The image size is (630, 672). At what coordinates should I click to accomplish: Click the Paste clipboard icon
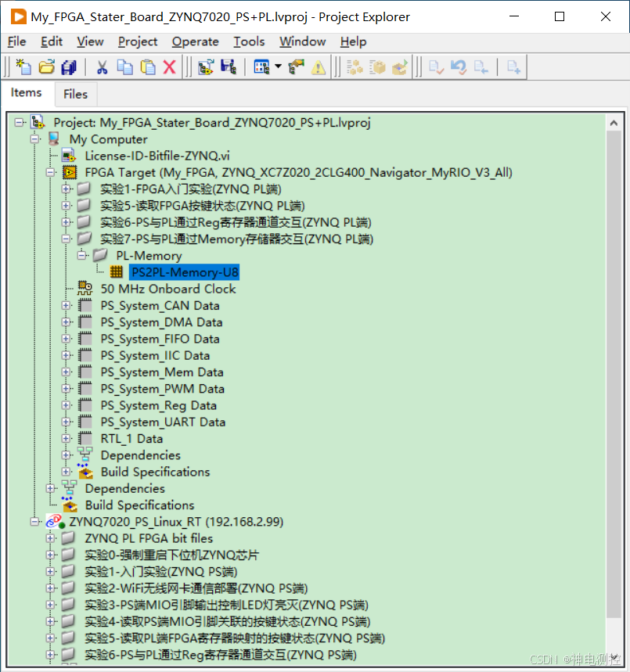[x=148, y=67]
